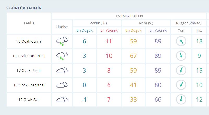Click the rainy cloud icon for 15 Ocak Cuma
209x115 pixels.
(62, 41)
